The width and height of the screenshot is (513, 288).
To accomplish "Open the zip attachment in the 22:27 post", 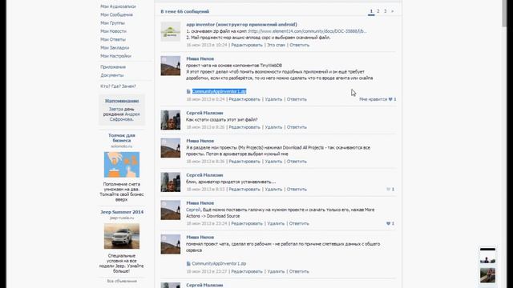I will pyautogui.click(x=219, y=263).
